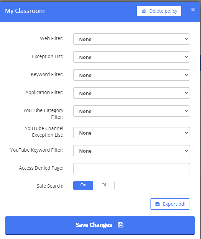Expand the YouTube Category Filter dropdown
This screenshot has height=239, width=201.
(x=131, y=111)
